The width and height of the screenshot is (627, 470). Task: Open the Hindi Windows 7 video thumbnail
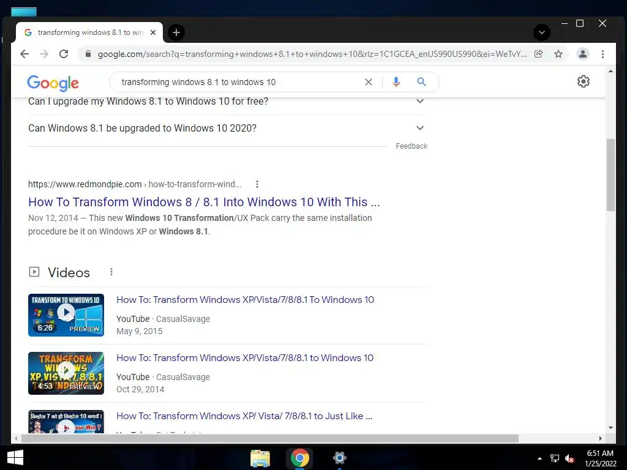[x=66, y=422]
